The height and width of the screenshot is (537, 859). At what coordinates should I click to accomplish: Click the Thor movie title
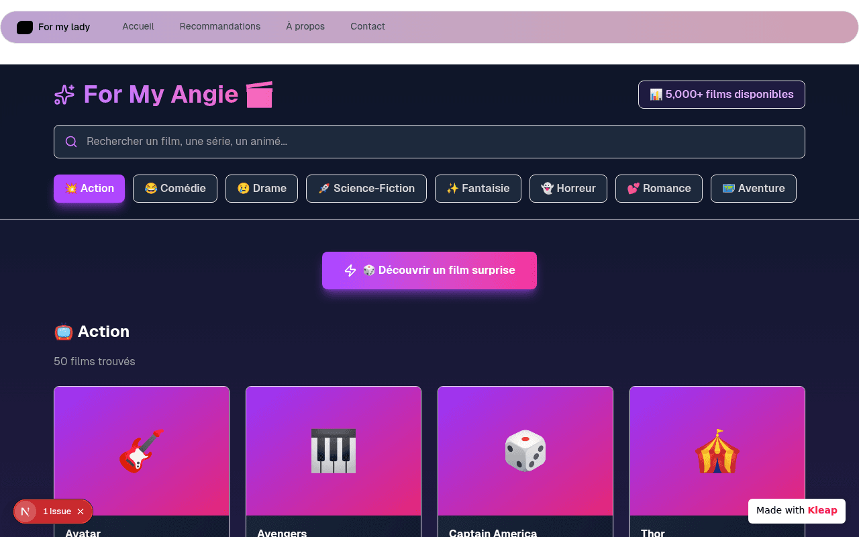(653, 532)
